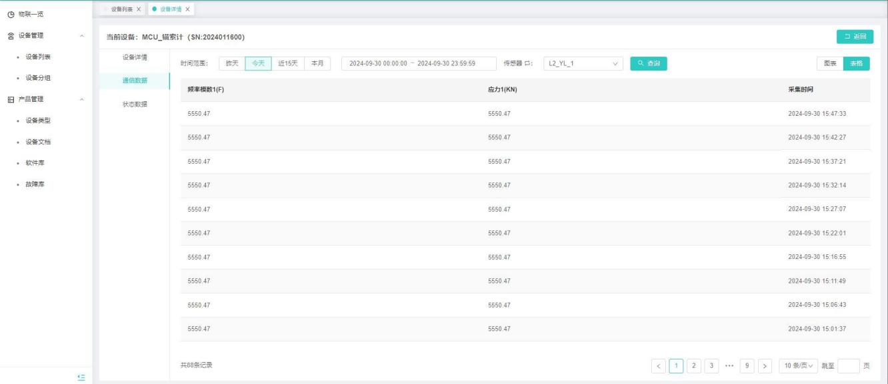
Task: Click the 物联一览 overview menu item
Action: [36, 14]
